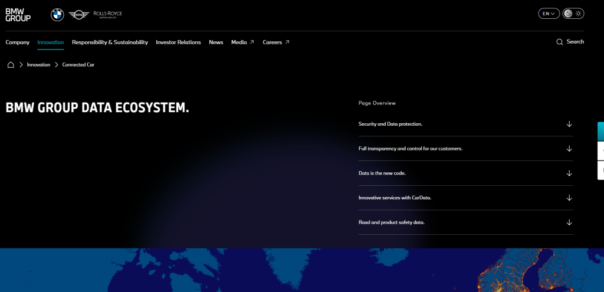Open the Careers external link
This screenshot has width=604, height=292.
pyautogui.click(x=276, y=42)
